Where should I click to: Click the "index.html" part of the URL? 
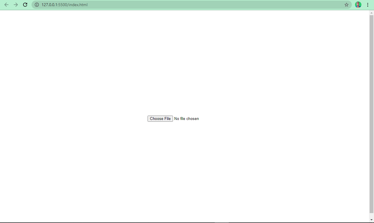point(78,5)
